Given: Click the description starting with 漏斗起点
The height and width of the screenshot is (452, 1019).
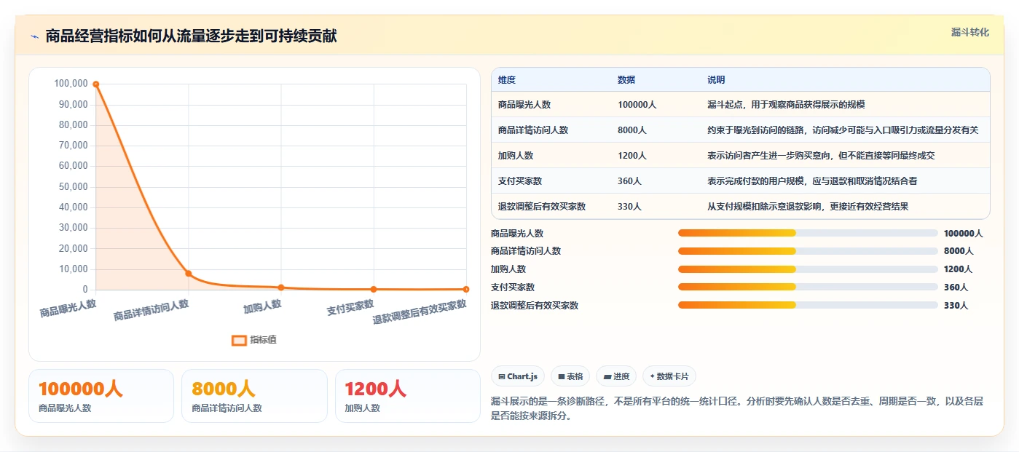Looking at the screenshot, I should tap(786, 105).
